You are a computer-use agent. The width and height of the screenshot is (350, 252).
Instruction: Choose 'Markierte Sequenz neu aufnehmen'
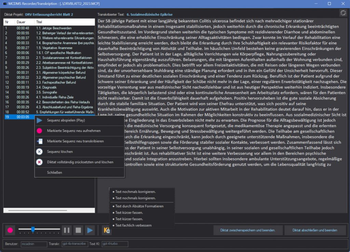[x=73, y=131]
